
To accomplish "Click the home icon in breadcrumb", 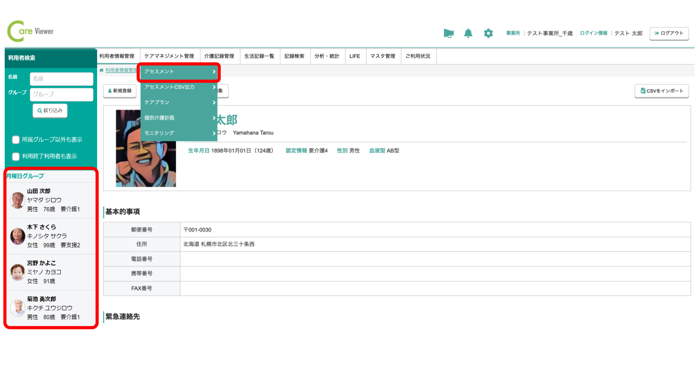I will coord(101,71).
